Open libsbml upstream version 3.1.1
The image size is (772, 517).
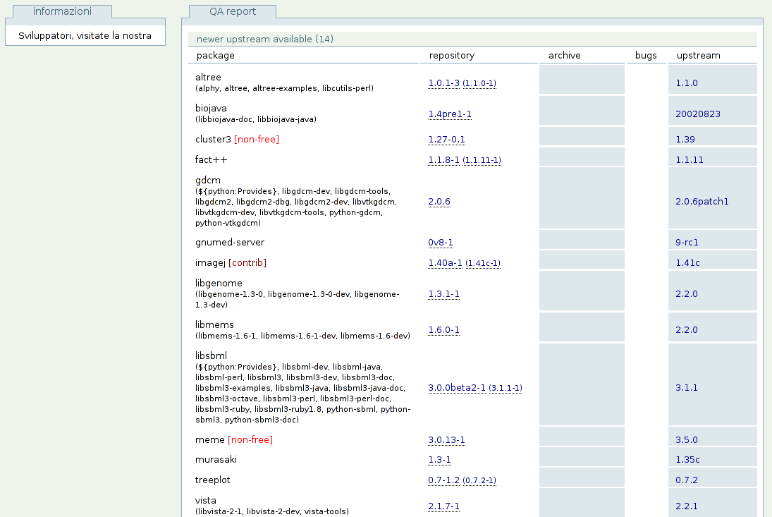tap(686, 388)
